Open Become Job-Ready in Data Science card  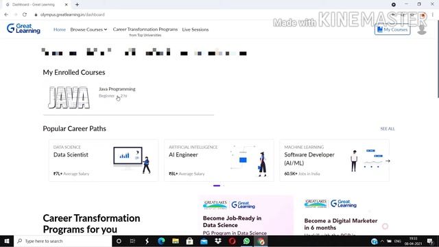coord(246,215)
